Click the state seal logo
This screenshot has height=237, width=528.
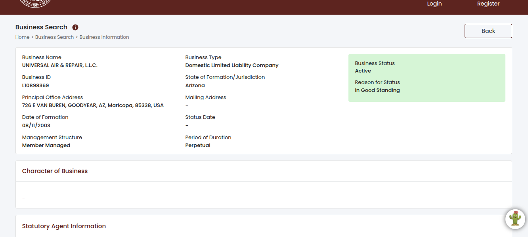point(35,4)
